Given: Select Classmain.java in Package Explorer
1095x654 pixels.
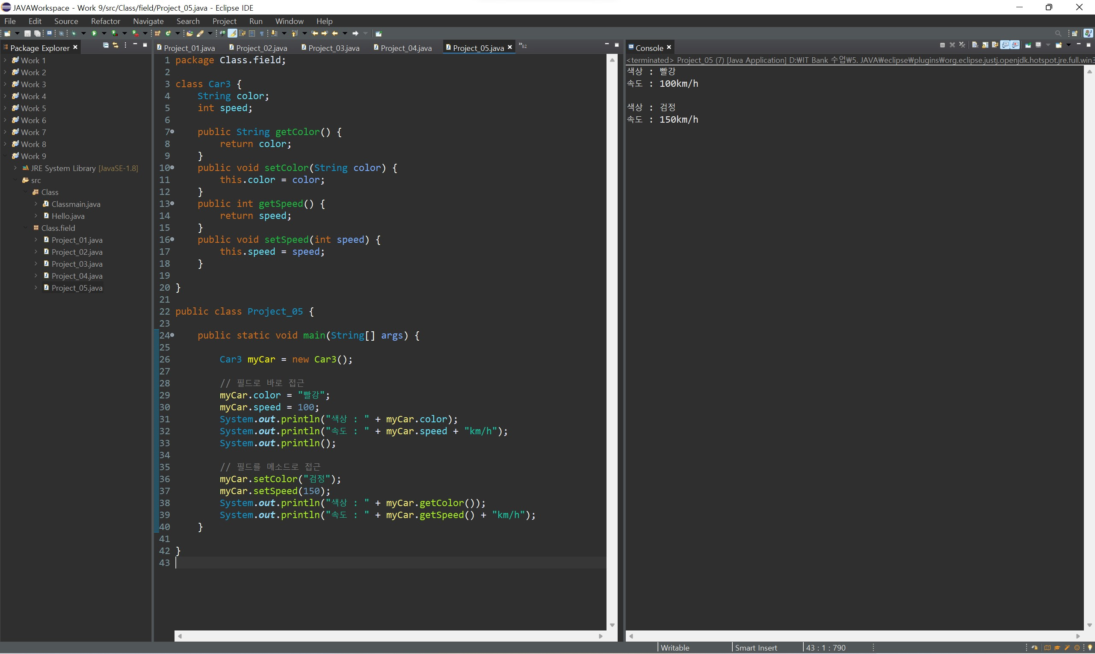Looking at the screenshot, I should pyautogui.click(x=75, y=204).
